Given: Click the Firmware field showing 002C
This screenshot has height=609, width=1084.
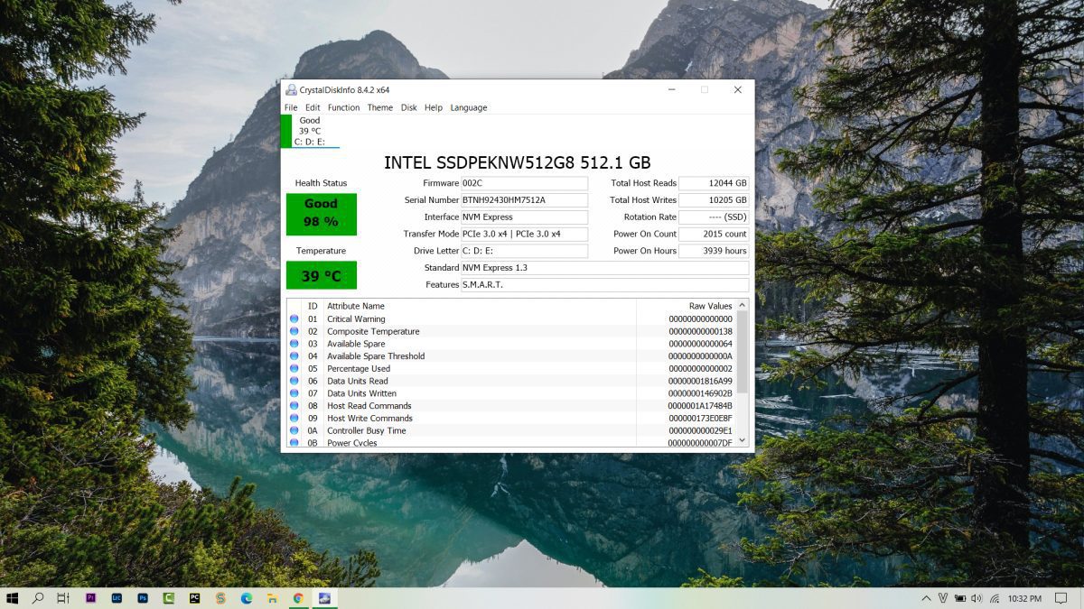Looking at the screenshot, I should (524, 183).
